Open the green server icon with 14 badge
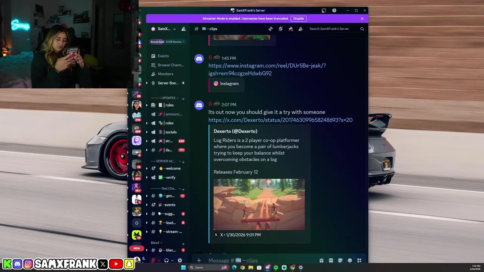This screenshot has height=272, width=484. 137,235
